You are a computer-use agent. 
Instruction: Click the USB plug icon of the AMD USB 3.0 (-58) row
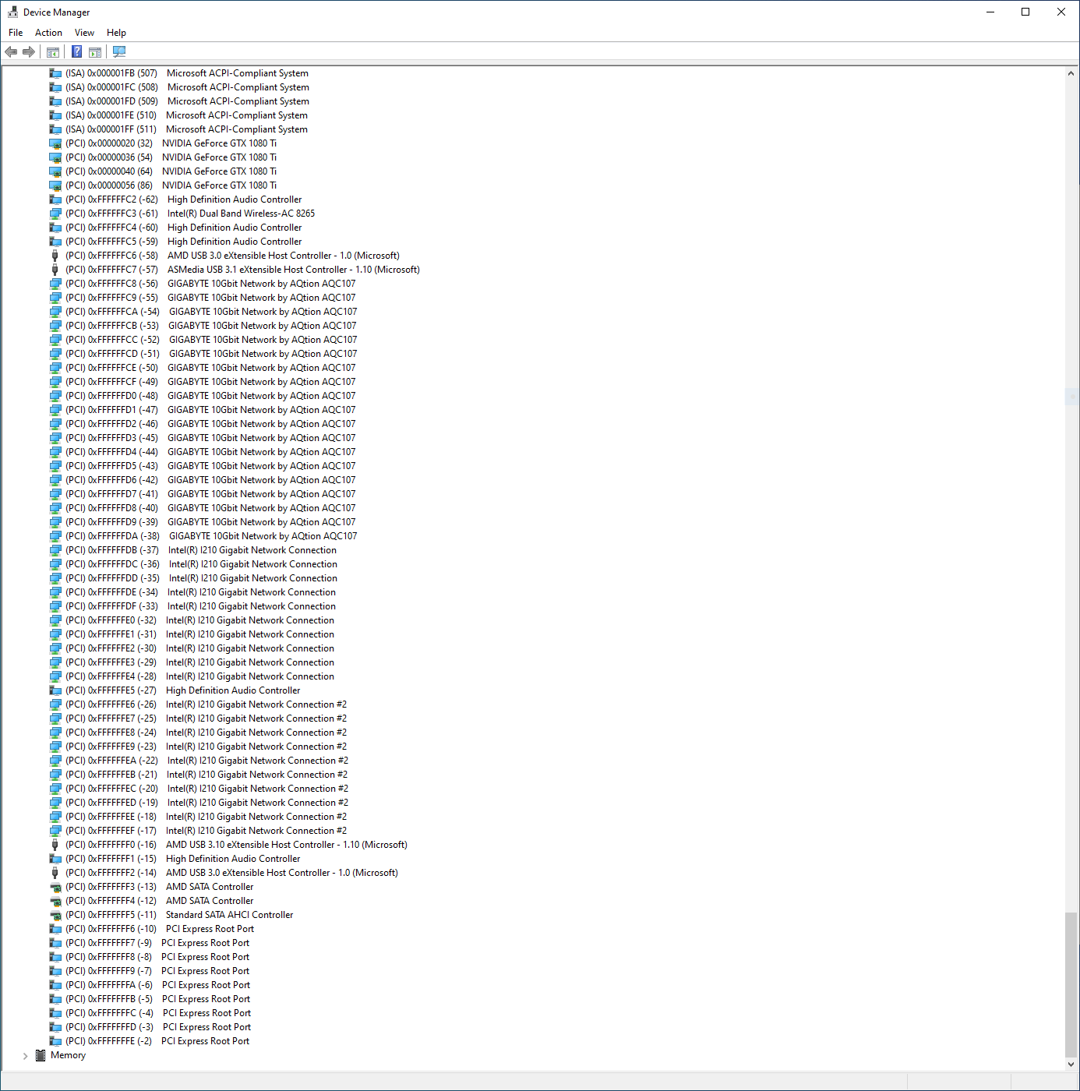pyautogui.click(x=55, y=256)
